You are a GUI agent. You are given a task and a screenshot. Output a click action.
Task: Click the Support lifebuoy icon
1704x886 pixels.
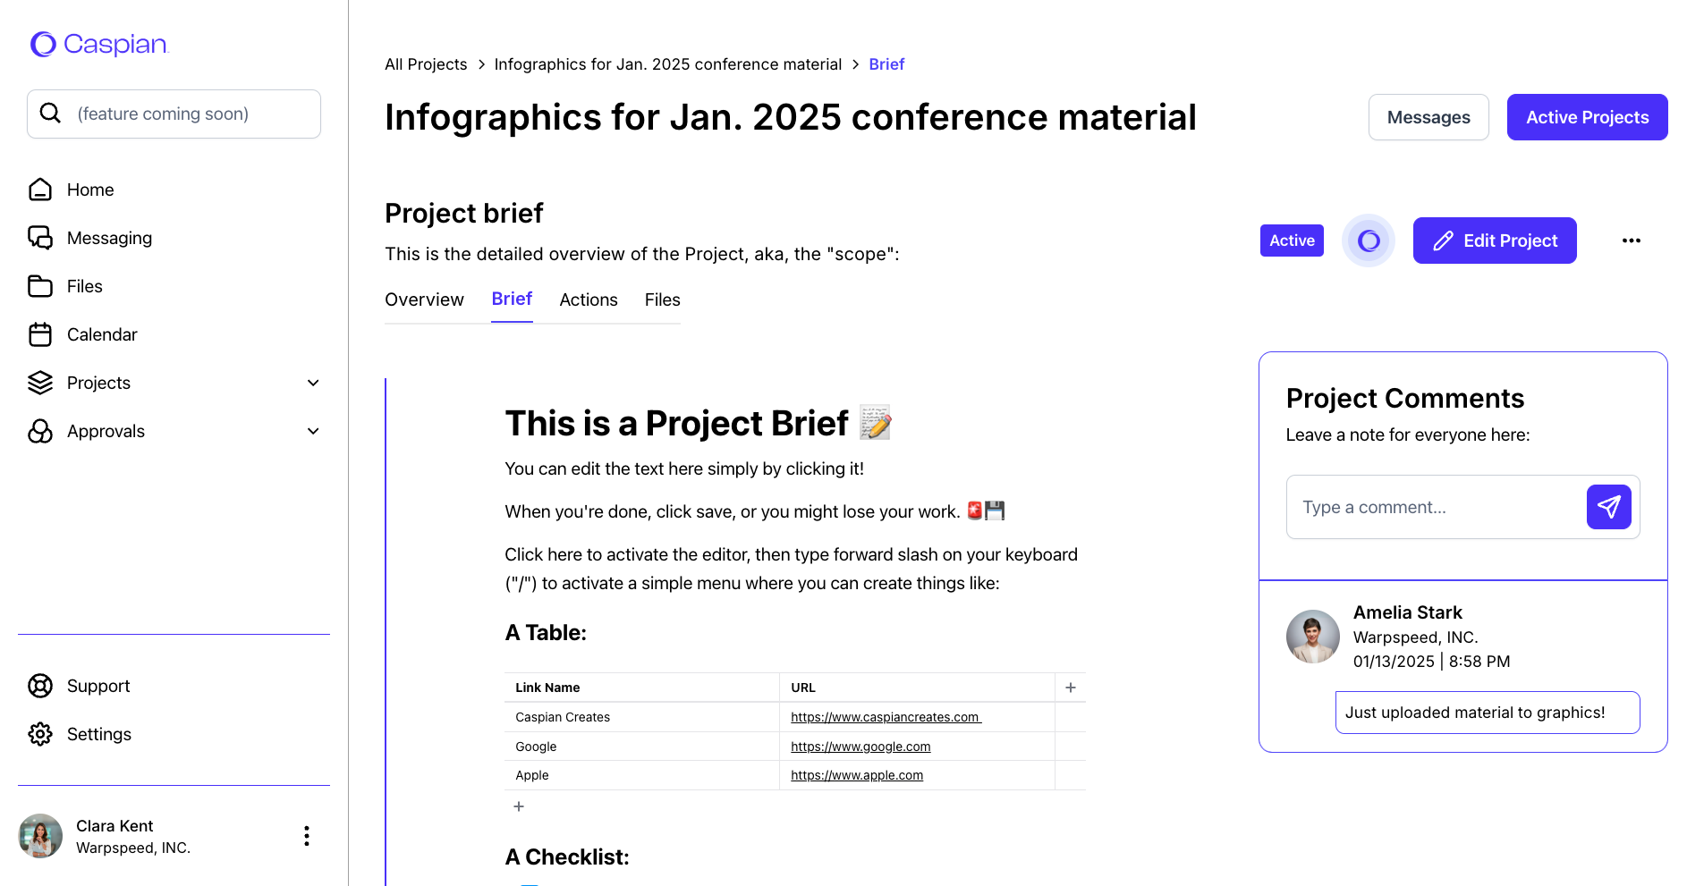(40, 686)
